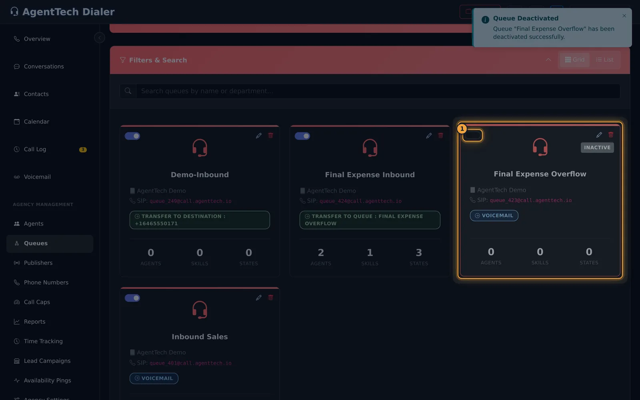Go to Conversations
640x400 pixels.
point(50,66)
